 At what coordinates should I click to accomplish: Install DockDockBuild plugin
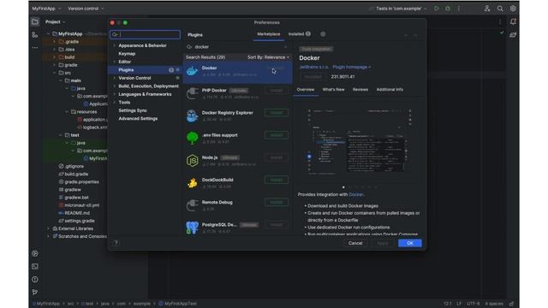click(277, 180)
